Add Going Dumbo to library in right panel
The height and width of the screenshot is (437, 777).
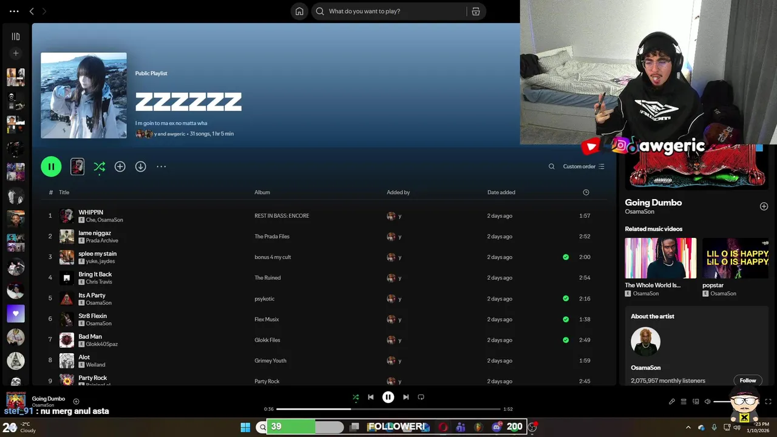point(764,206)
